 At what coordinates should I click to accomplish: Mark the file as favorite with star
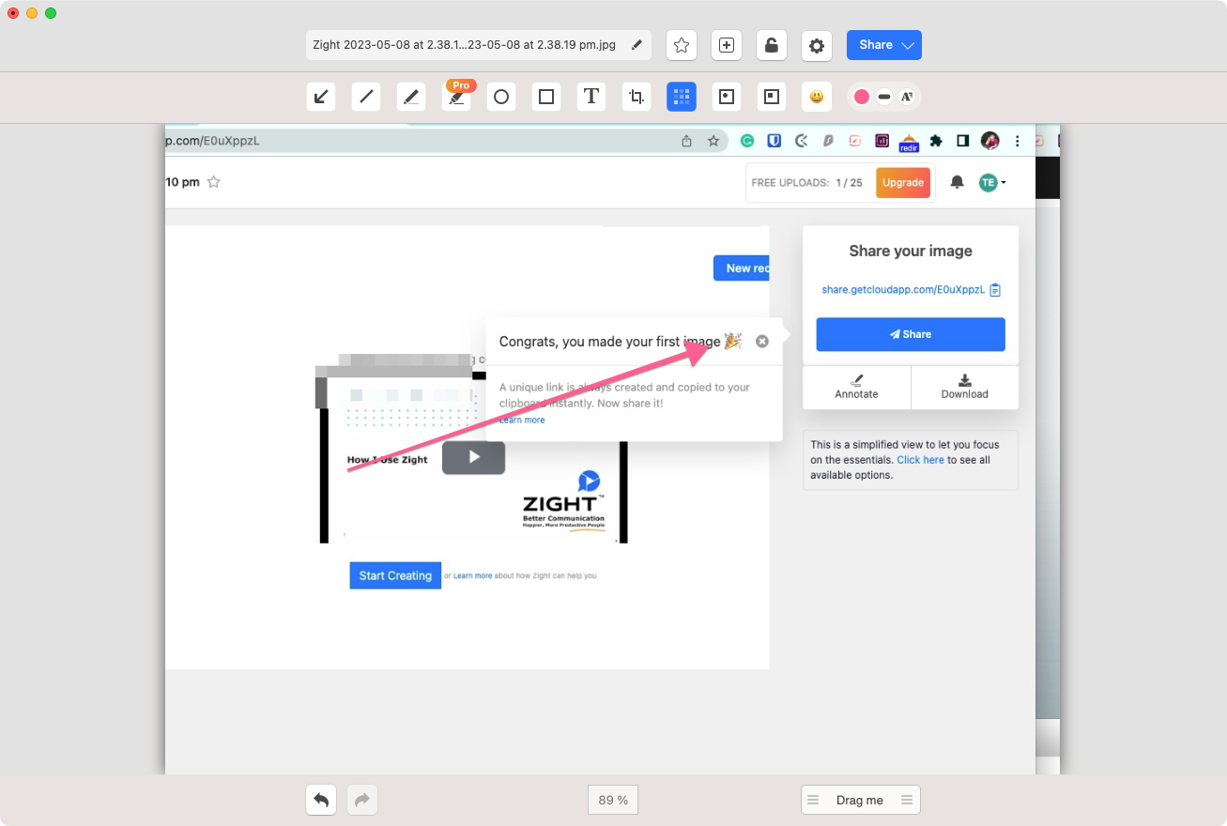(682, 45)
